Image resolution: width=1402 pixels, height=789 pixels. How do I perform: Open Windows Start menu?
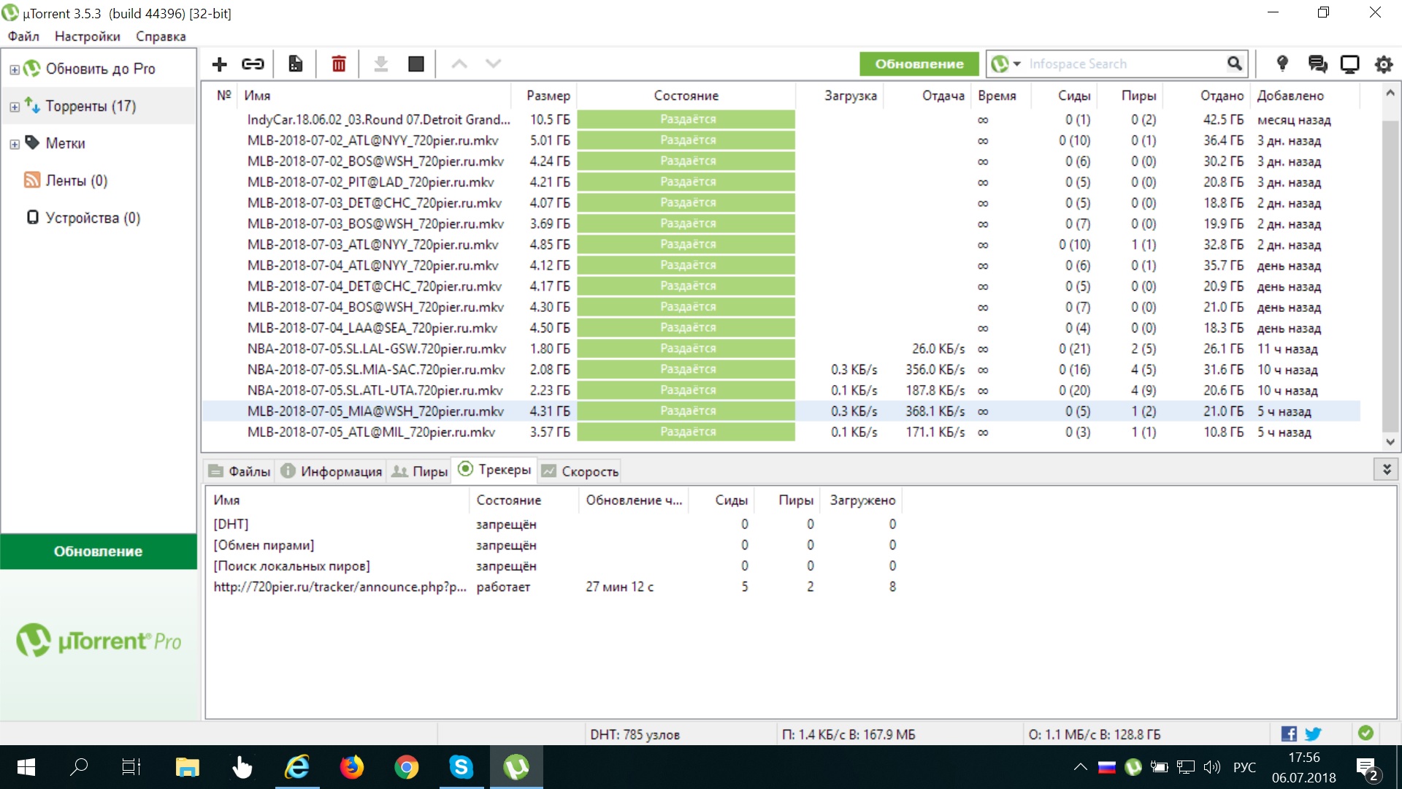(x=26, y=767)
